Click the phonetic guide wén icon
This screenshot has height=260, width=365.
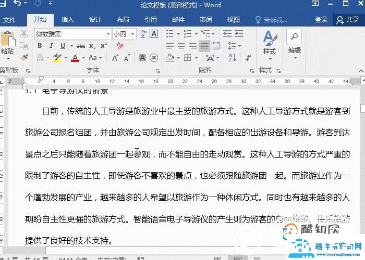142,34
